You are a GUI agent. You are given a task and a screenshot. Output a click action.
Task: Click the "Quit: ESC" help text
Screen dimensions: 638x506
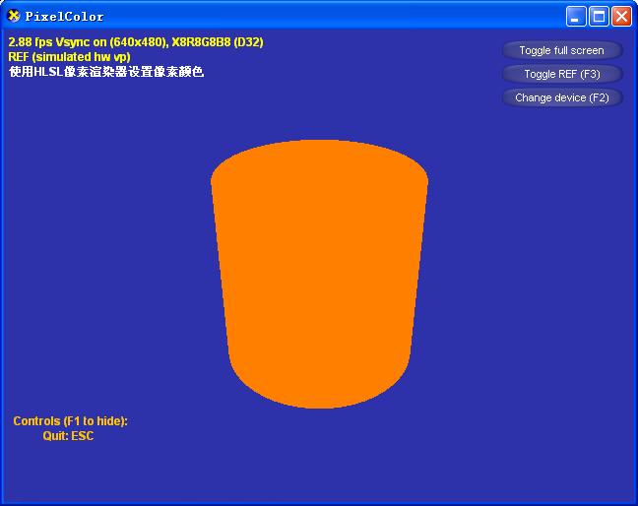[x=68, y=436]
